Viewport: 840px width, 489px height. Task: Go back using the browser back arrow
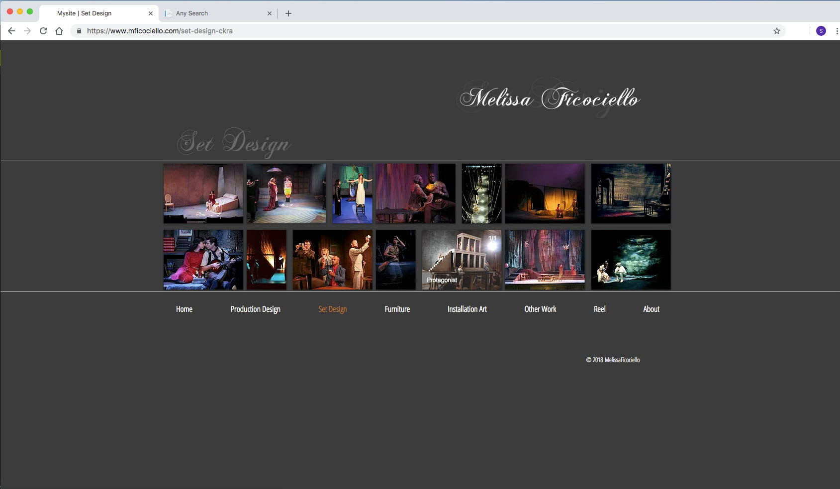(x=11, y=31)
